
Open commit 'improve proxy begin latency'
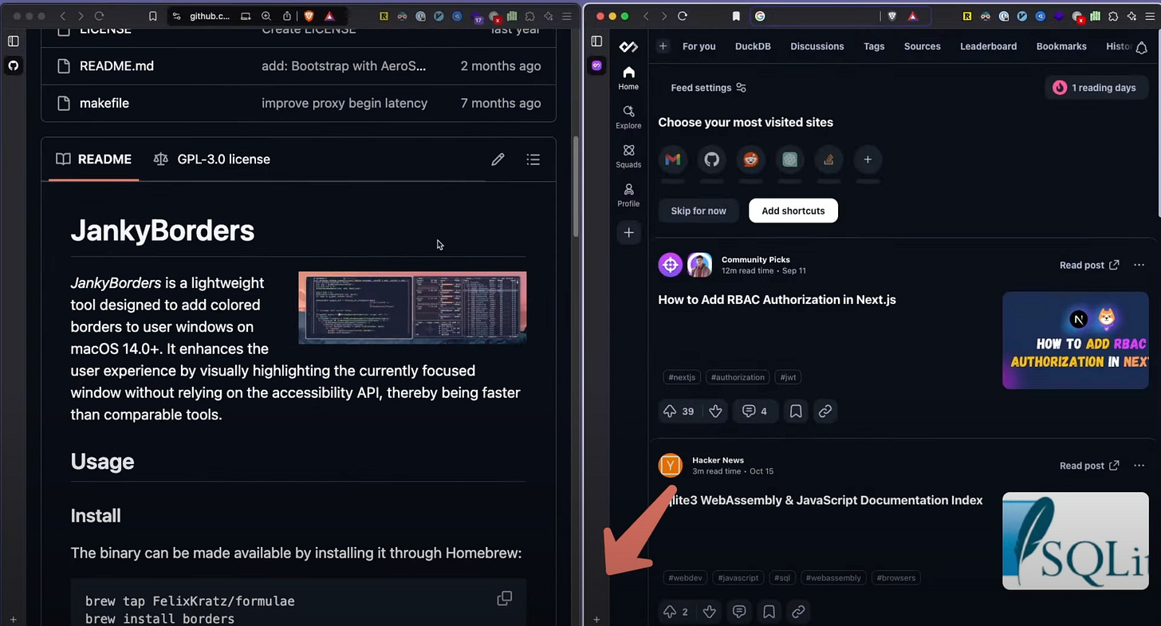tap(344, 103)
